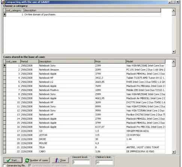The width and height of the screenshot is (182, 167).
Task: Toggle the Generate log file checkbox
Action: tap(5, 165)
